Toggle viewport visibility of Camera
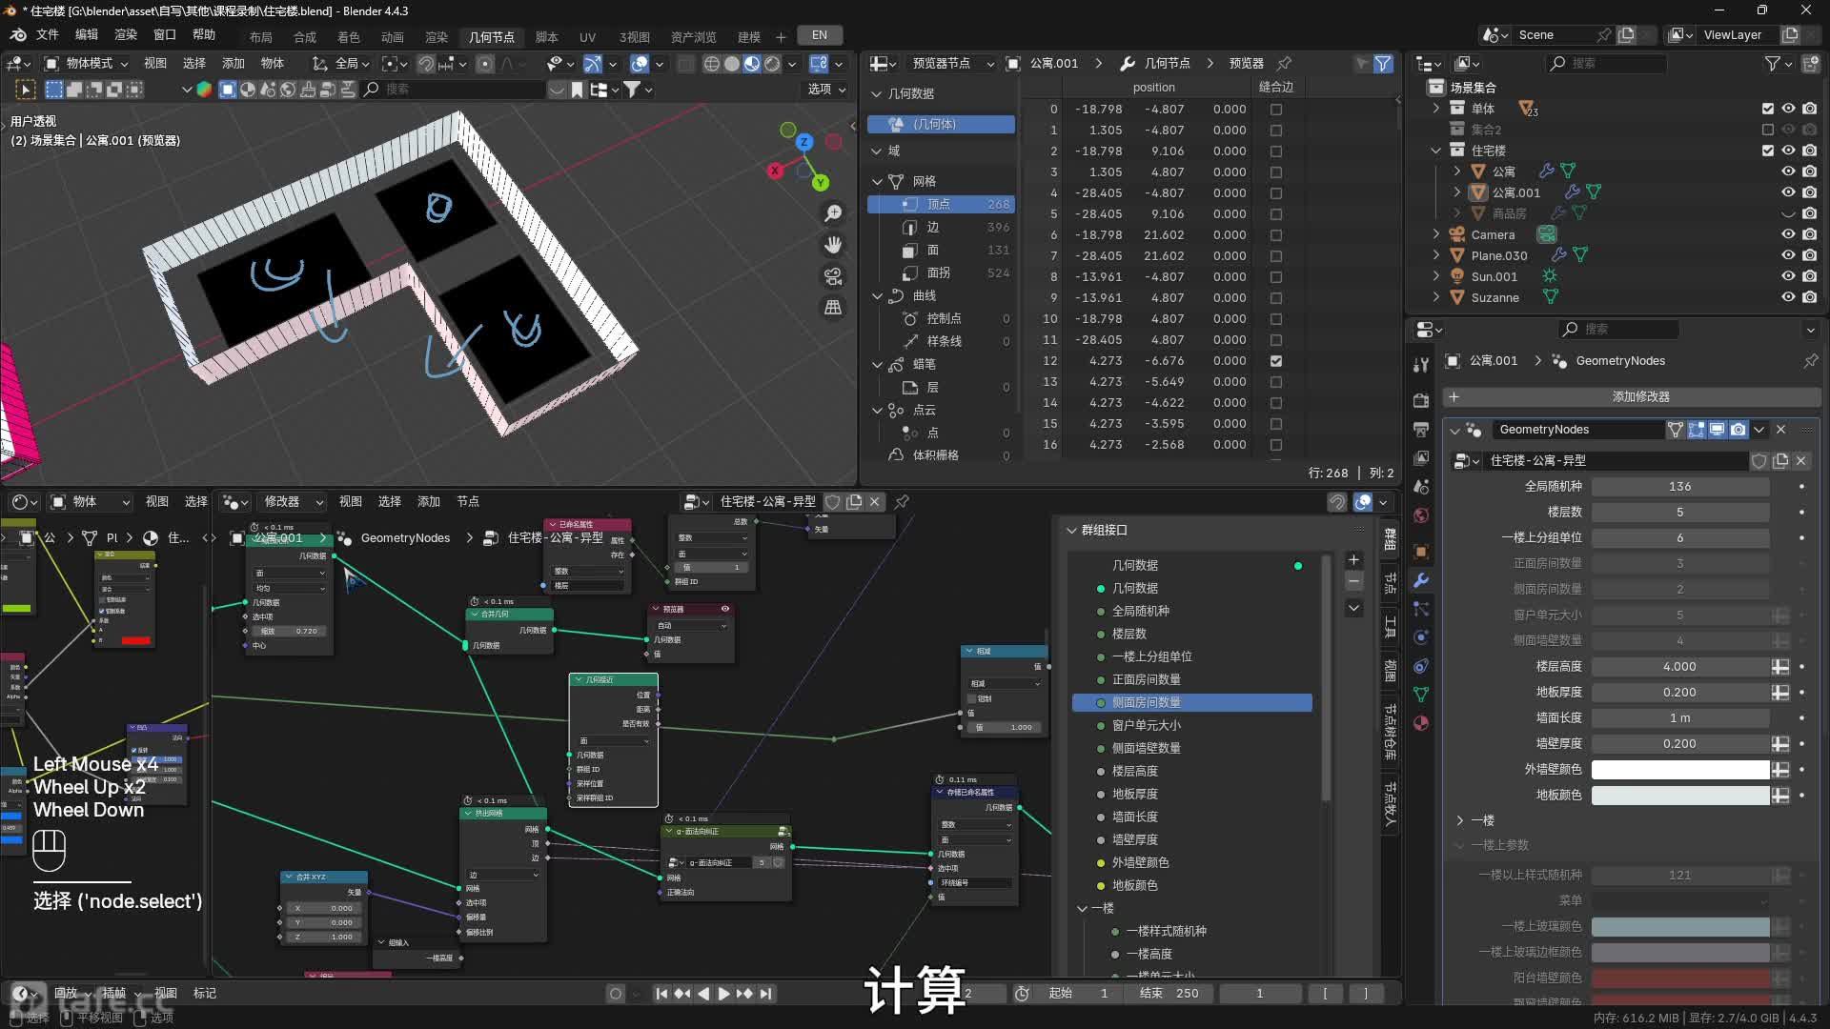Image resolution: width=1830 pixels, height=1029 pixels. [x=1789, y=234]
